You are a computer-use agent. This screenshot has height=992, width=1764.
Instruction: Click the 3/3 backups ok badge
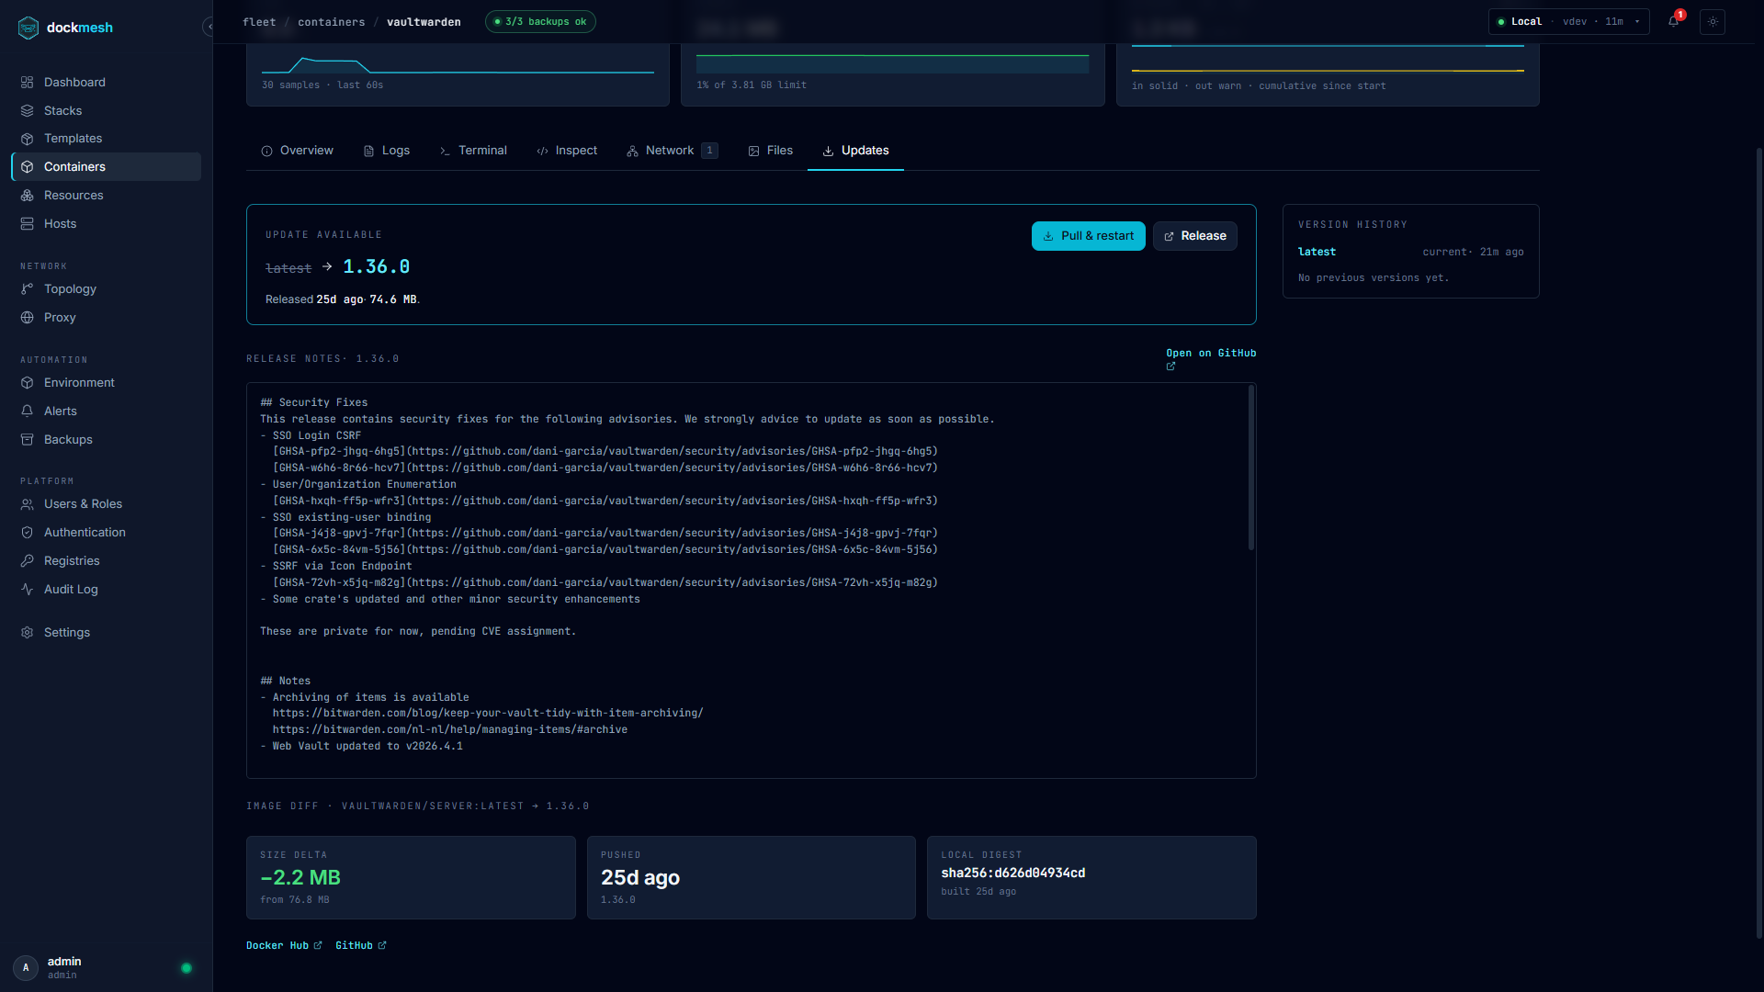pos(540,22)
